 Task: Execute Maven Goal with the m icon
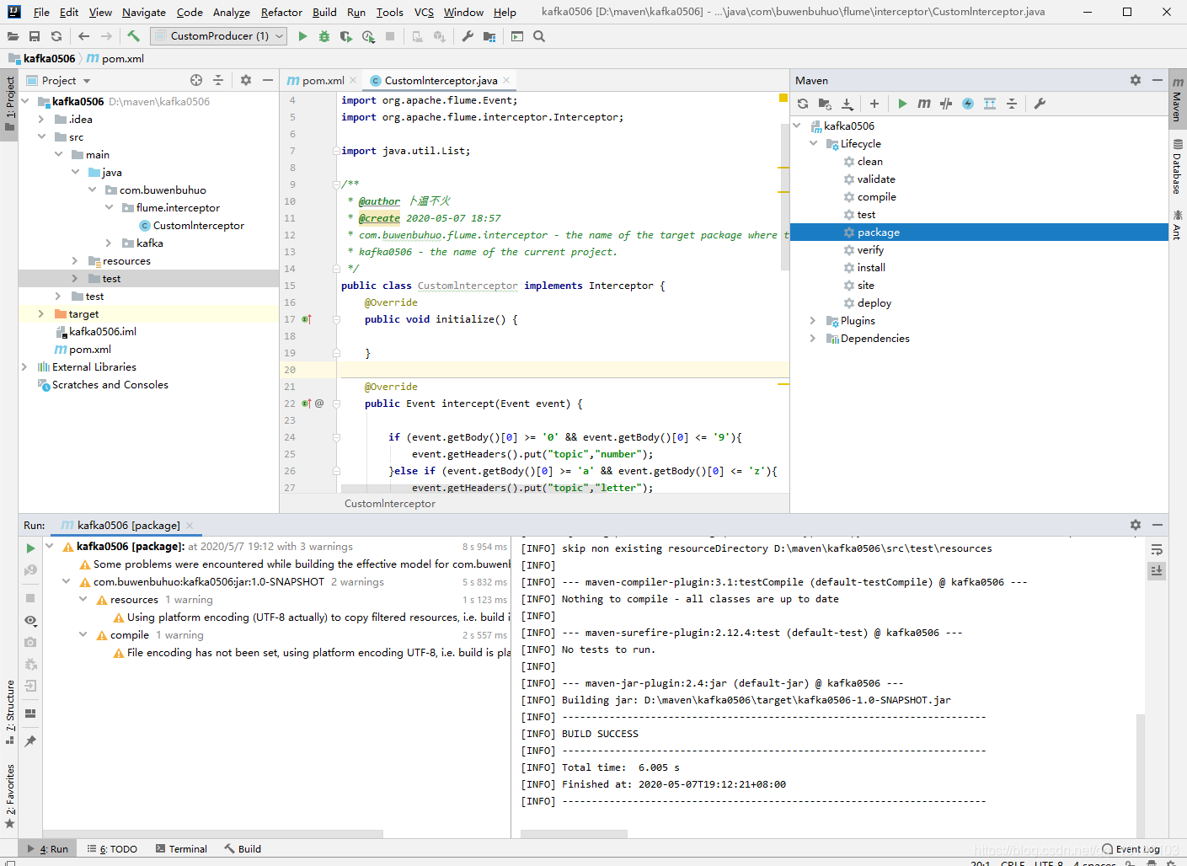[924, 104]
